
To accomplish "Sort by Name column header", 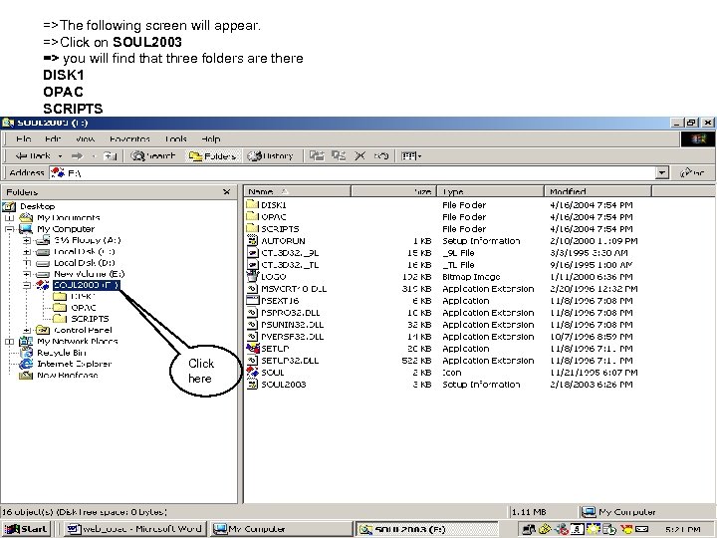I will 298,191.
